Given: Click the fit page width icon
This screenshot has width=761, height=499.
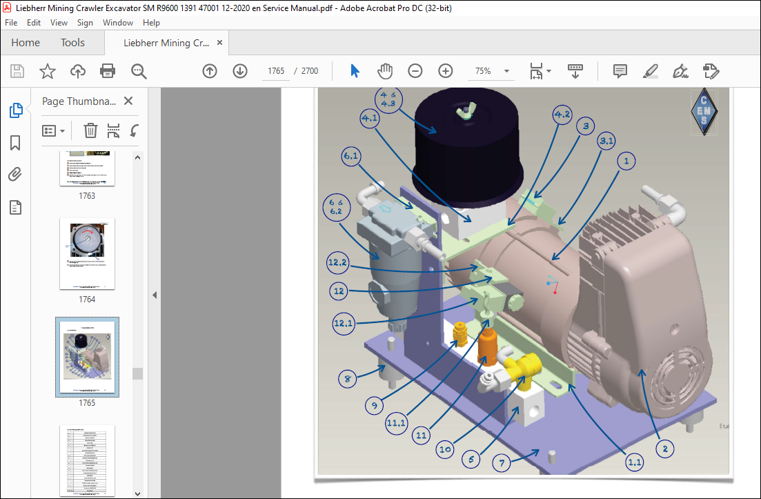Looking at the screenshot, I should [x=536, y=71].
